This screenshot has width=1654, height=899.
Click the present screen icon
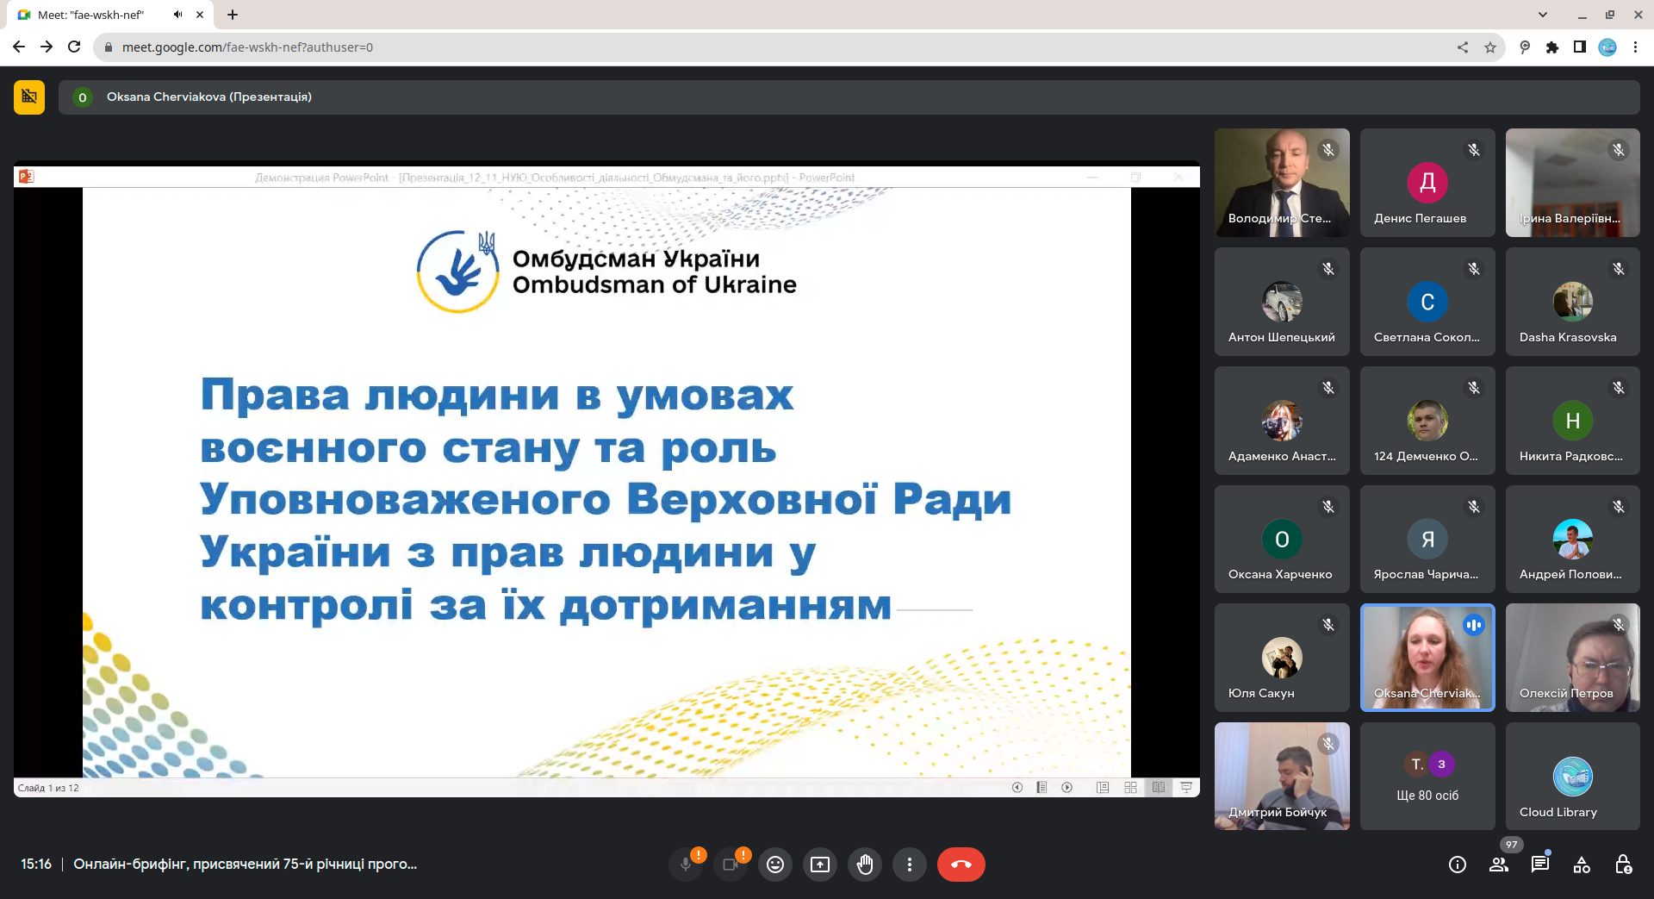point(820,865)
